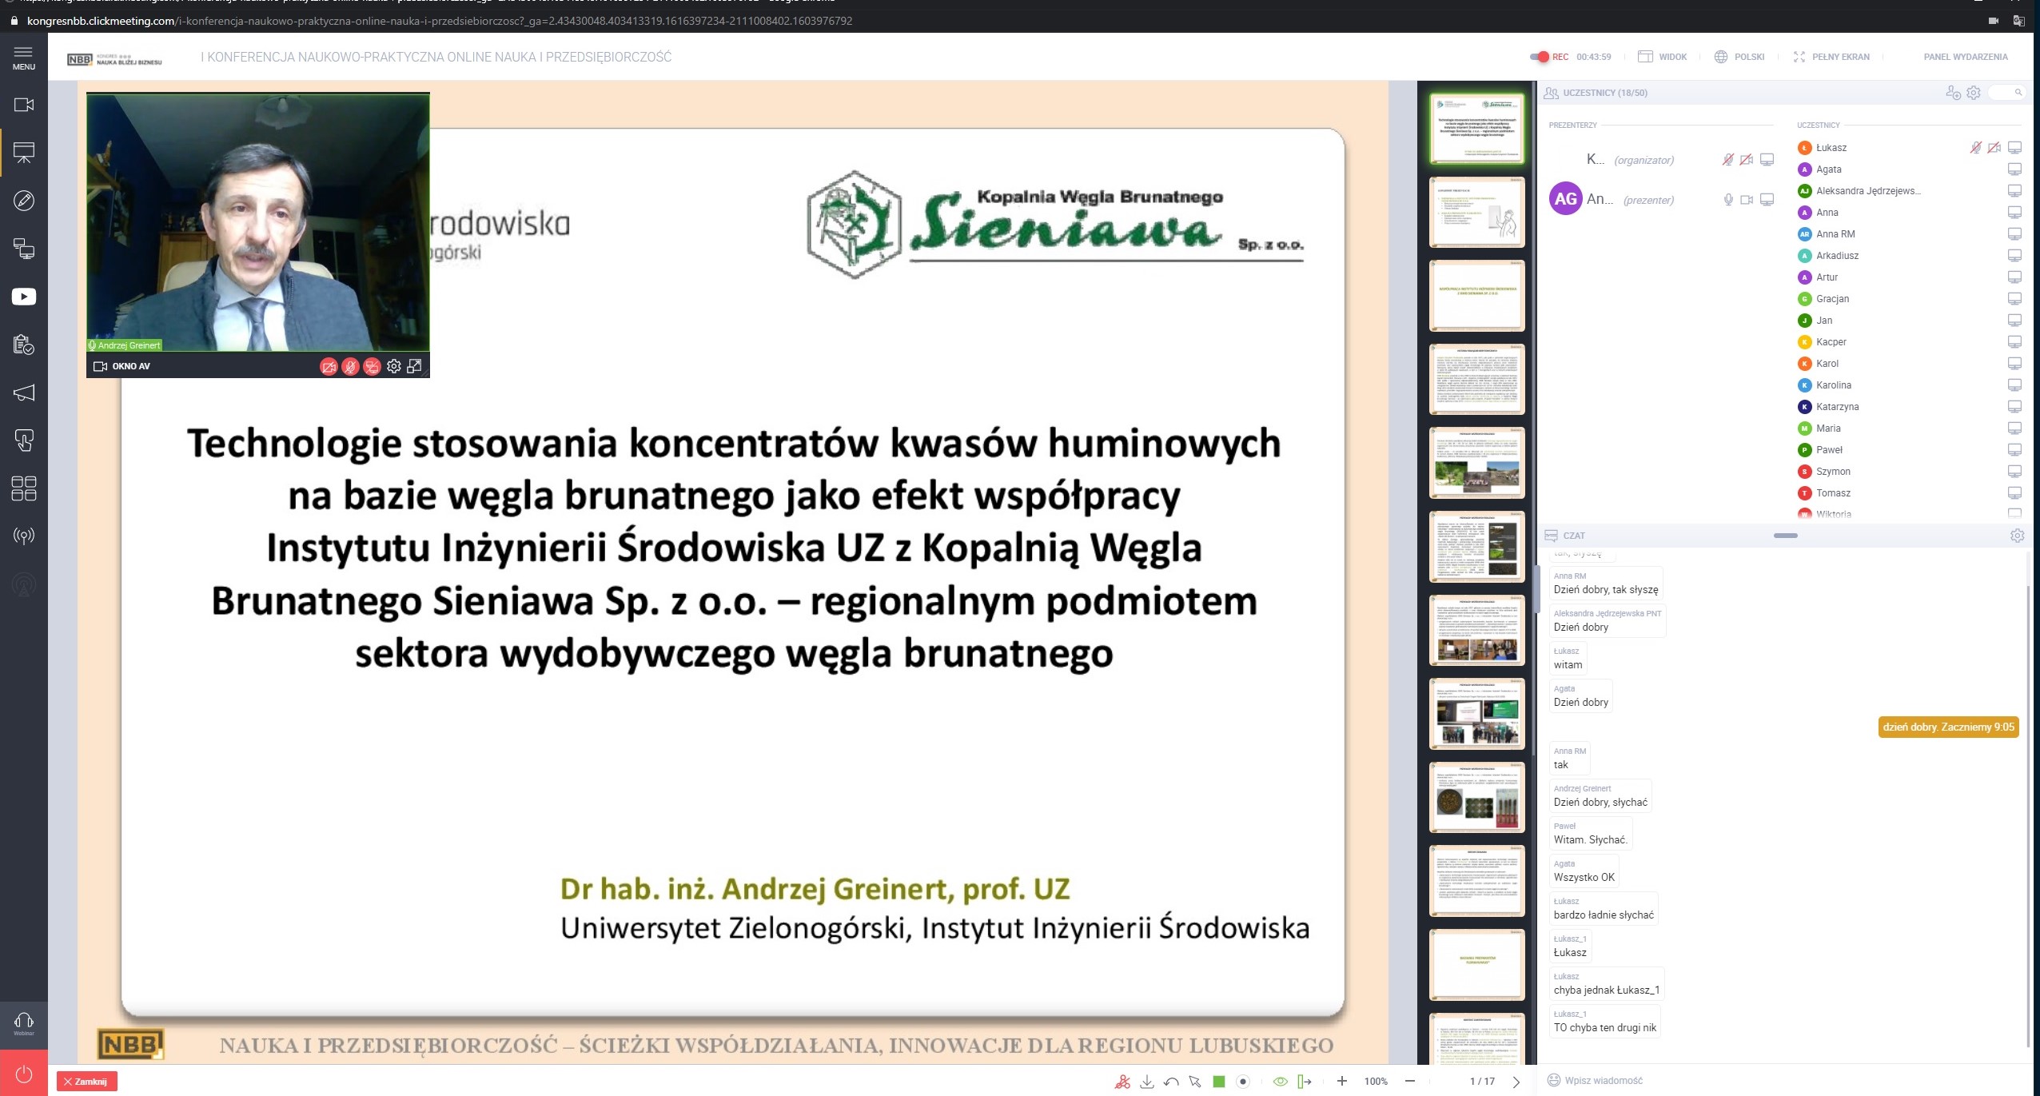Screen dimensions: 2040x1096
Task: Enable the organizator's camera
Action: click(1747, 160)
